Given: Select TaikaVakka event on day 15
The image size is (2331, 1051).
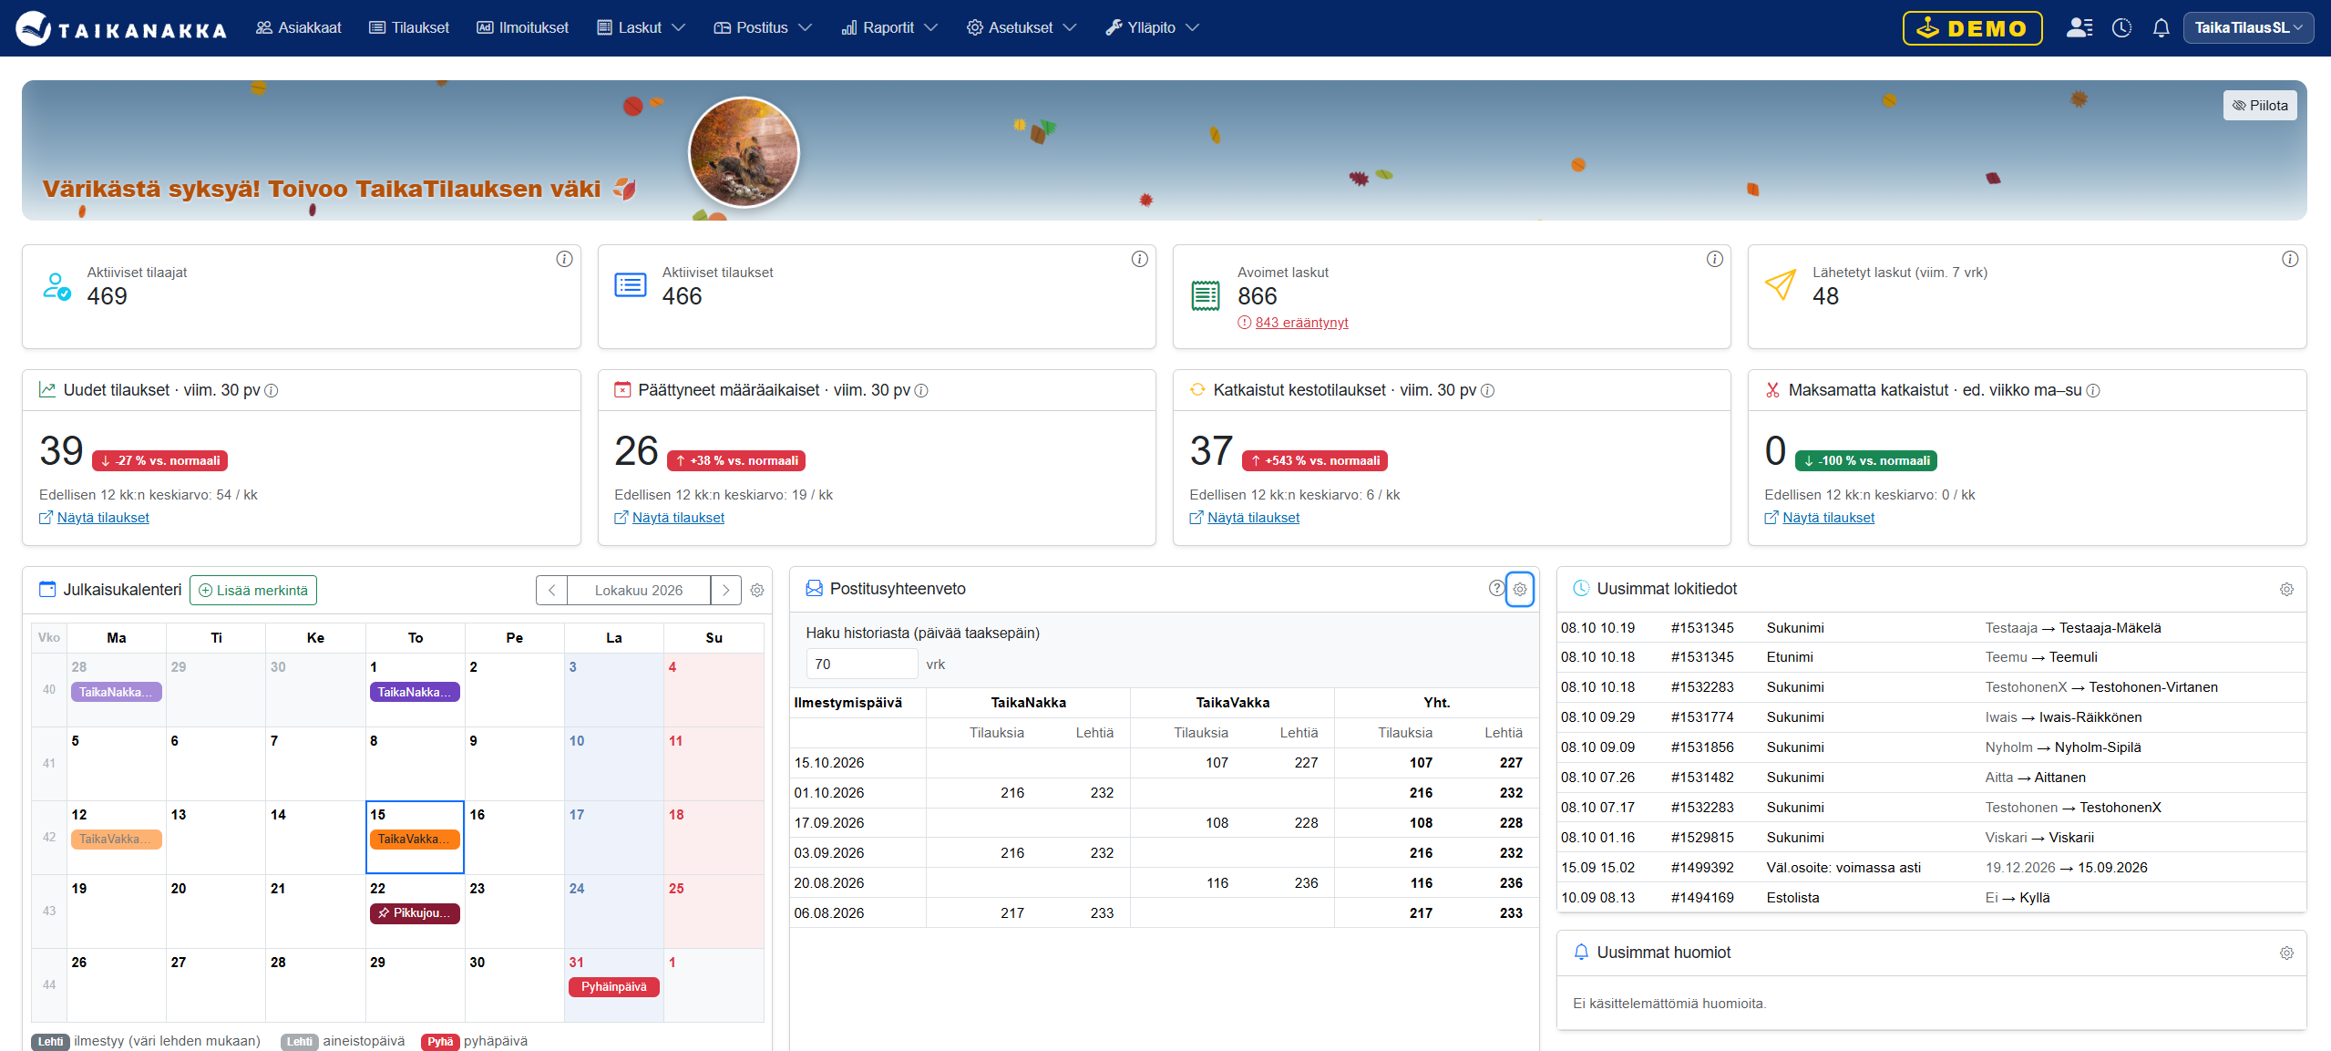Looking at the screenshot, I should (x=415, y=840).
